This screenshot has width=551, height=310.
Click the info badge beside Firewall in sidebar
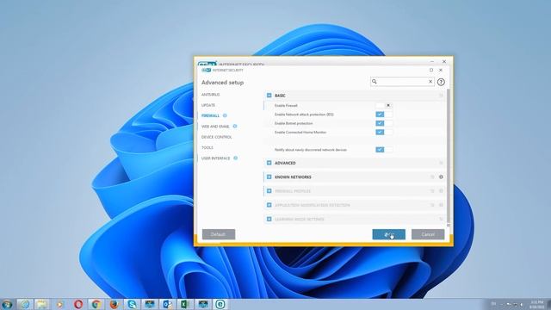(x=225, y=115)
